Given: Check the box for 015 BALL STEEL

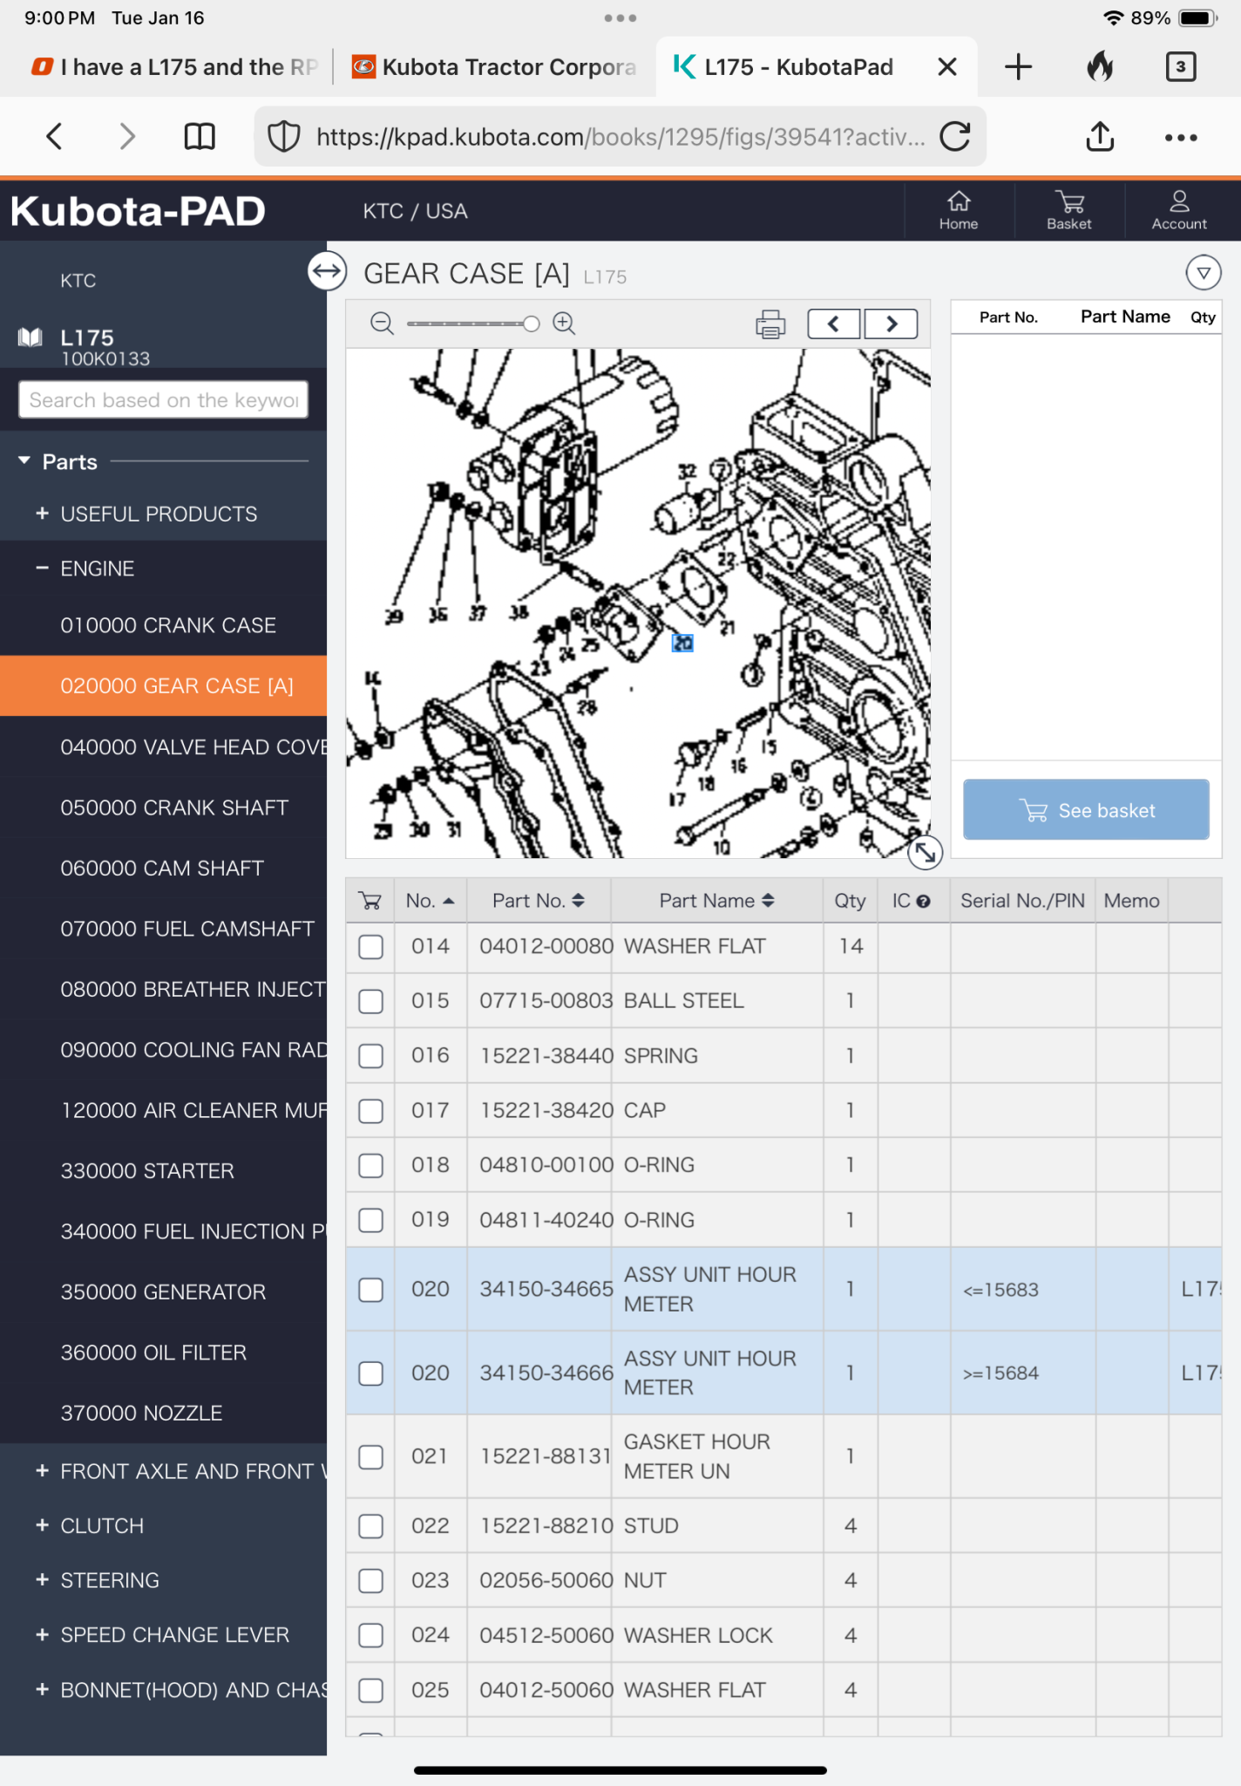Looking at the screenshot, I should 371,1001.
